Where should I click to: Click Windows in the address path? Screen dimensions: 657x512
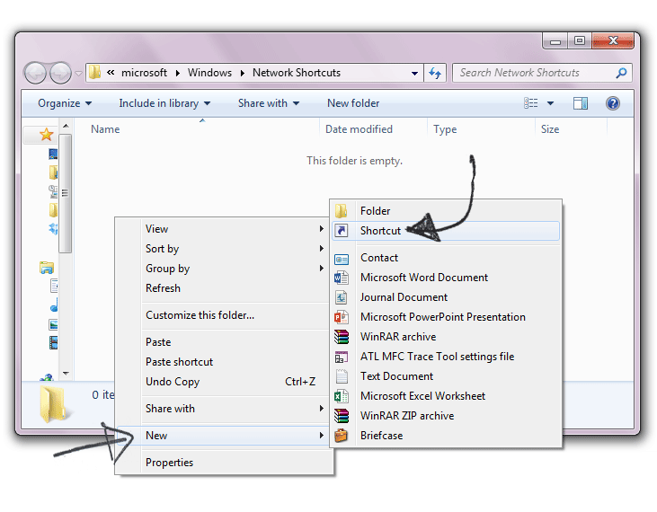[x=209, y=73]
